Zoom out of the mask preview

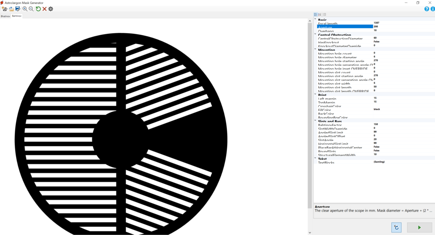click(x=31, y=9)
